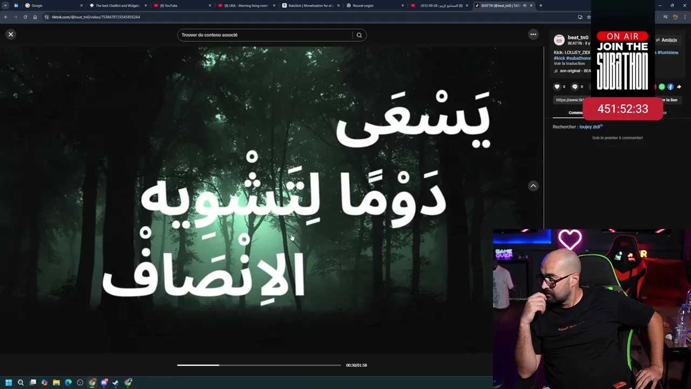Open a new browser tab
Viewport: 691px width, 389px height.
coord(540,5)
